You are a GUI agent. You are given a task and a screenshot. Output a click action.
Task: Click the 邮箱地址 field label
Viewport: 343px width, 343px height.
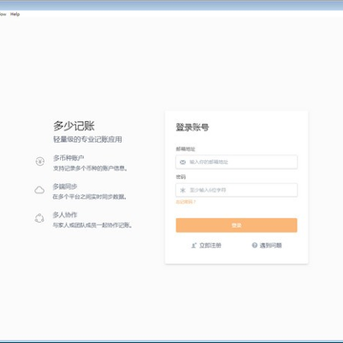tap(186, 149)
